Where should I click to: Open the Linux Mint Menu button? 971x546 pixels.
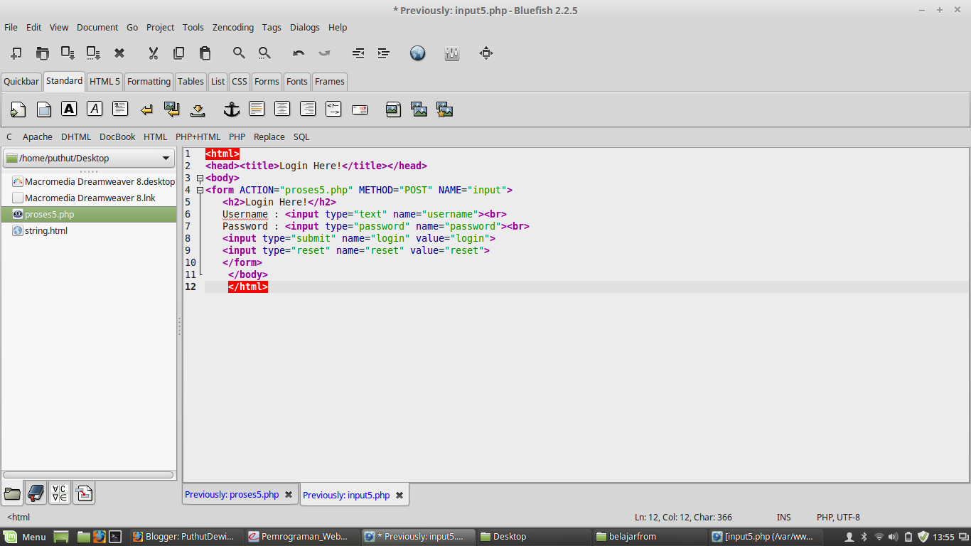point(26,537)
